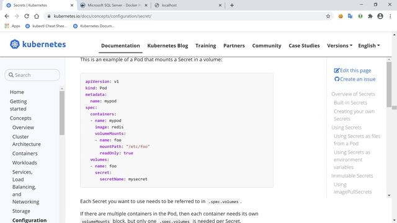Screen dimensions: 397x223
Task: Jump to Using Secrets section
Action: tap(346, 128)
